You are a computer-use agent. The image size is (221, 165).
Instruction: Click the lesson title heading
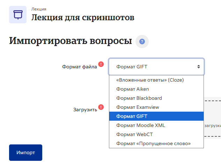pyautogui.click(x=83, y=17)
